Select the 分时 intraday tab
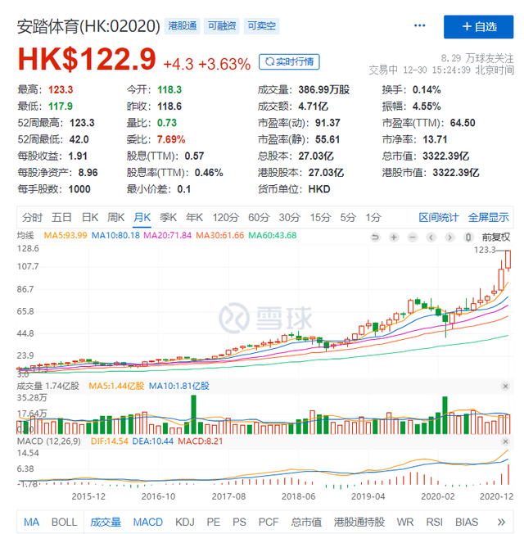This screenshot has width=524, height=534. 32,217
